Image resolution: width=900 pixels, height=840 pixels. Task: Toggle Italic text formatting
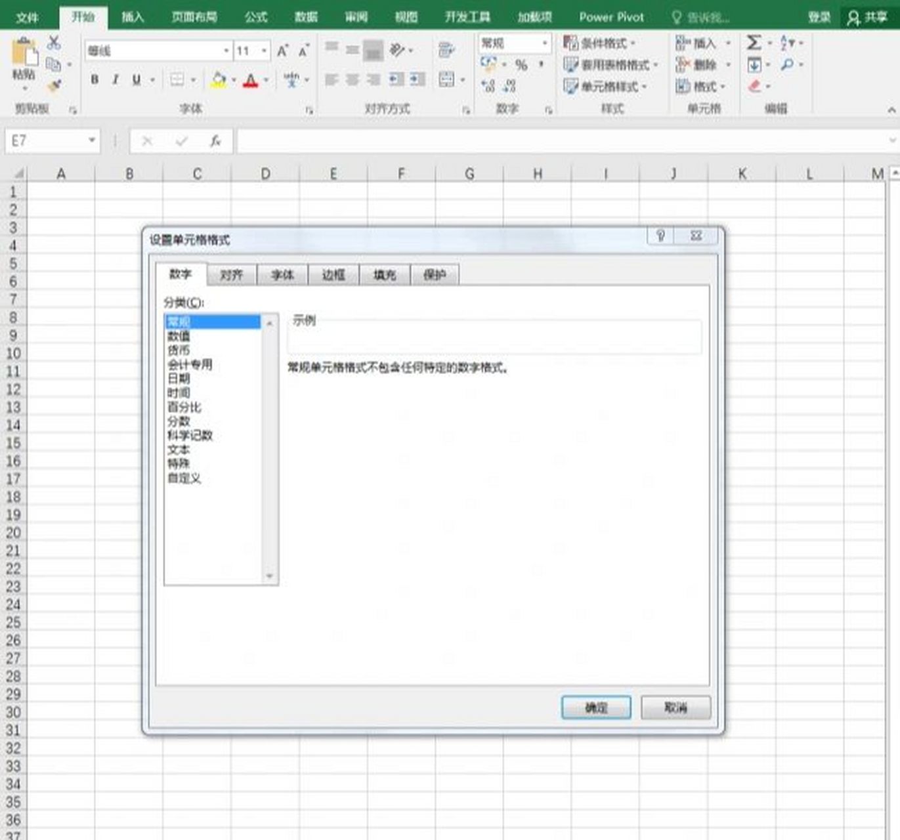116,79
